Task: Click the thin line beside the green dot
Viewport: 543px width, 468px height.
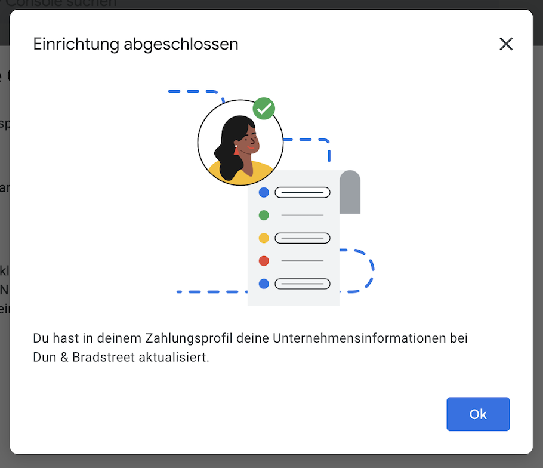Action: pyautogui.click(x=302, y=215)
